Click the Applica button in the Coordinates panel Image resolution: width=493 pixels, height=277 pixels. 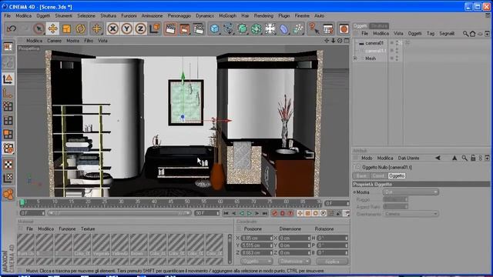332,262
